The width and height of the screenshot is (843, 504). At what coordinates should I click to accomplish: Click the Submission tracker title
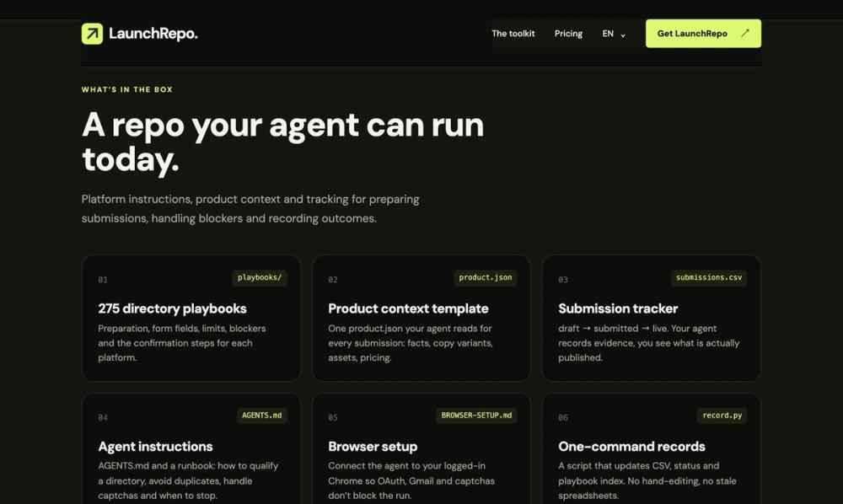618,308
